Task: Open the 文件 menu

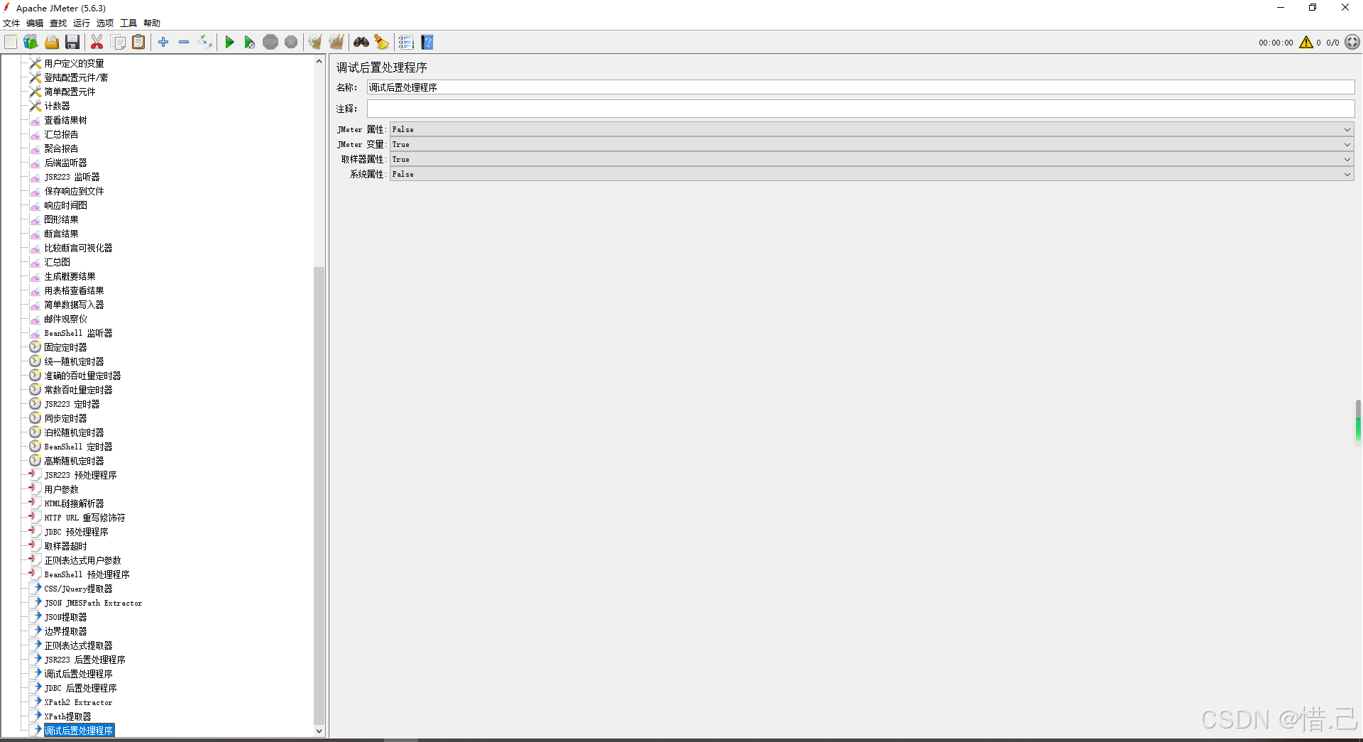Action: tap(11, 23)
